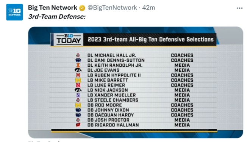This screenshot has width=250, height=142.
Task: Click the B1G Today logo in graphic
Action: 69,40
